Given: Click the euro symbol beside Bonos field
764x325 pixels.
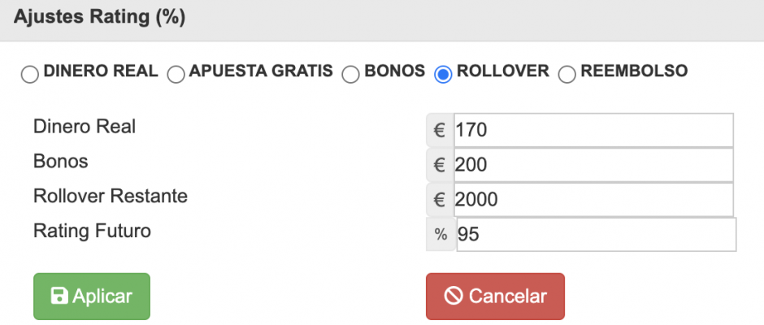Looking at the screenshot, I should pos(440,165).
